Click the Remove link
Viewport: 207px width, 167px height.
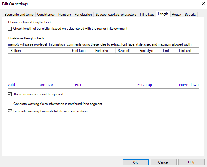point(46,85)
